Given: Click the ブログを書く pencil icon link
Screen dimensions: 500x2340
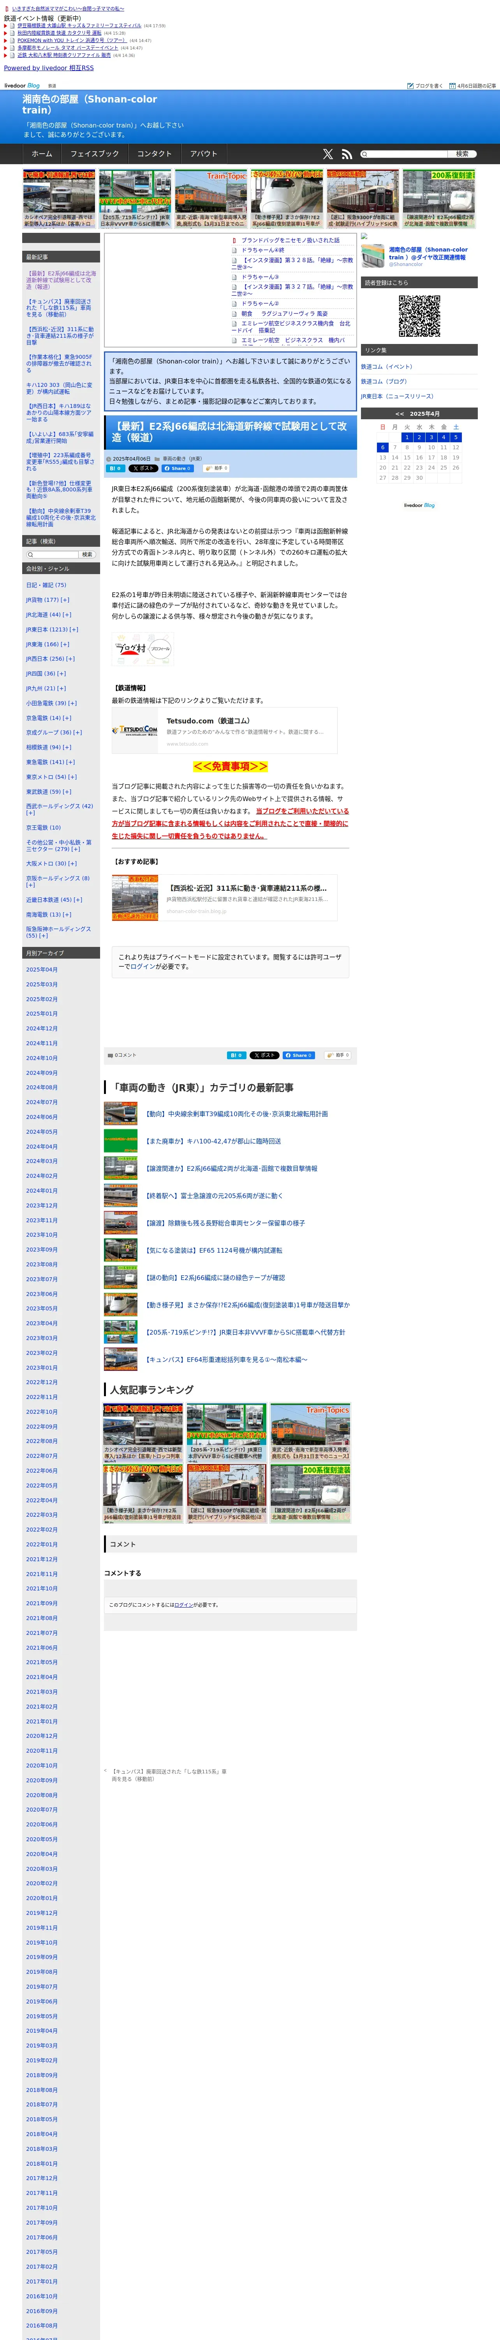Looking at the screenshot, I should tap(425, 85).
